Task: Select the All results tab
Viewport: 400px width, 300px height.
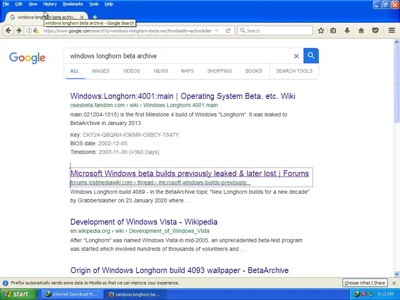Action: [x=75, y=71]
